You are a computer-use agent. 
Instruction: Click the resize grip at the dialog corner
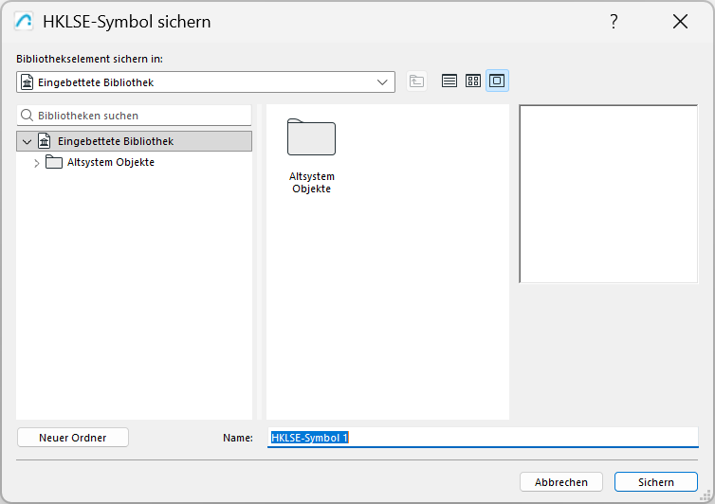[x=706, y=495]
